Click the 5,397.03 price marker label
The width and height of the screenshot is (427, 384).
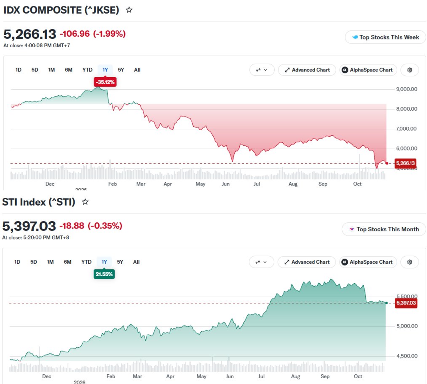[x=406, y=303]
